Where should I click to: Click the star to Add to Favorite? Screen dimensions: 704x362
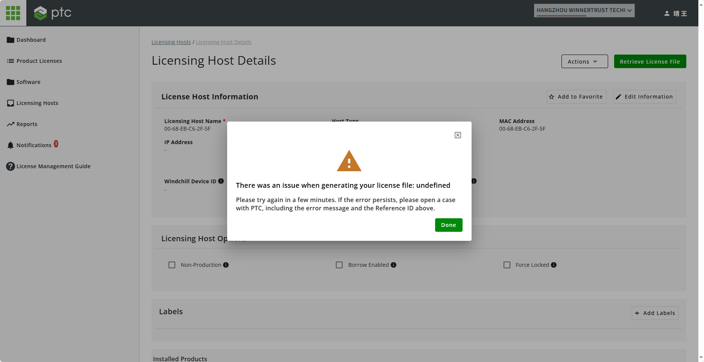pyautogui.click(x=551, y=97)
